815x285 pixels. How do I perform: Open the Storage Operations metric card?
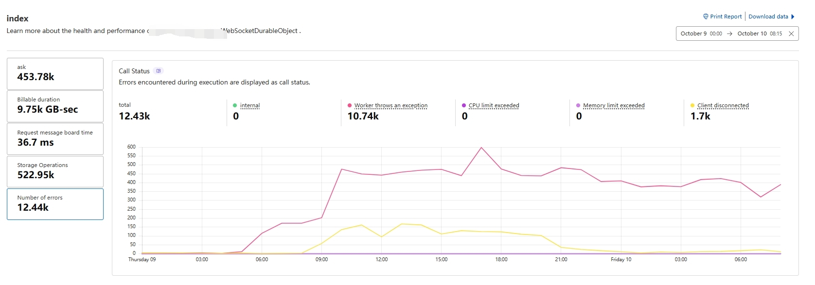coord(55,171)
